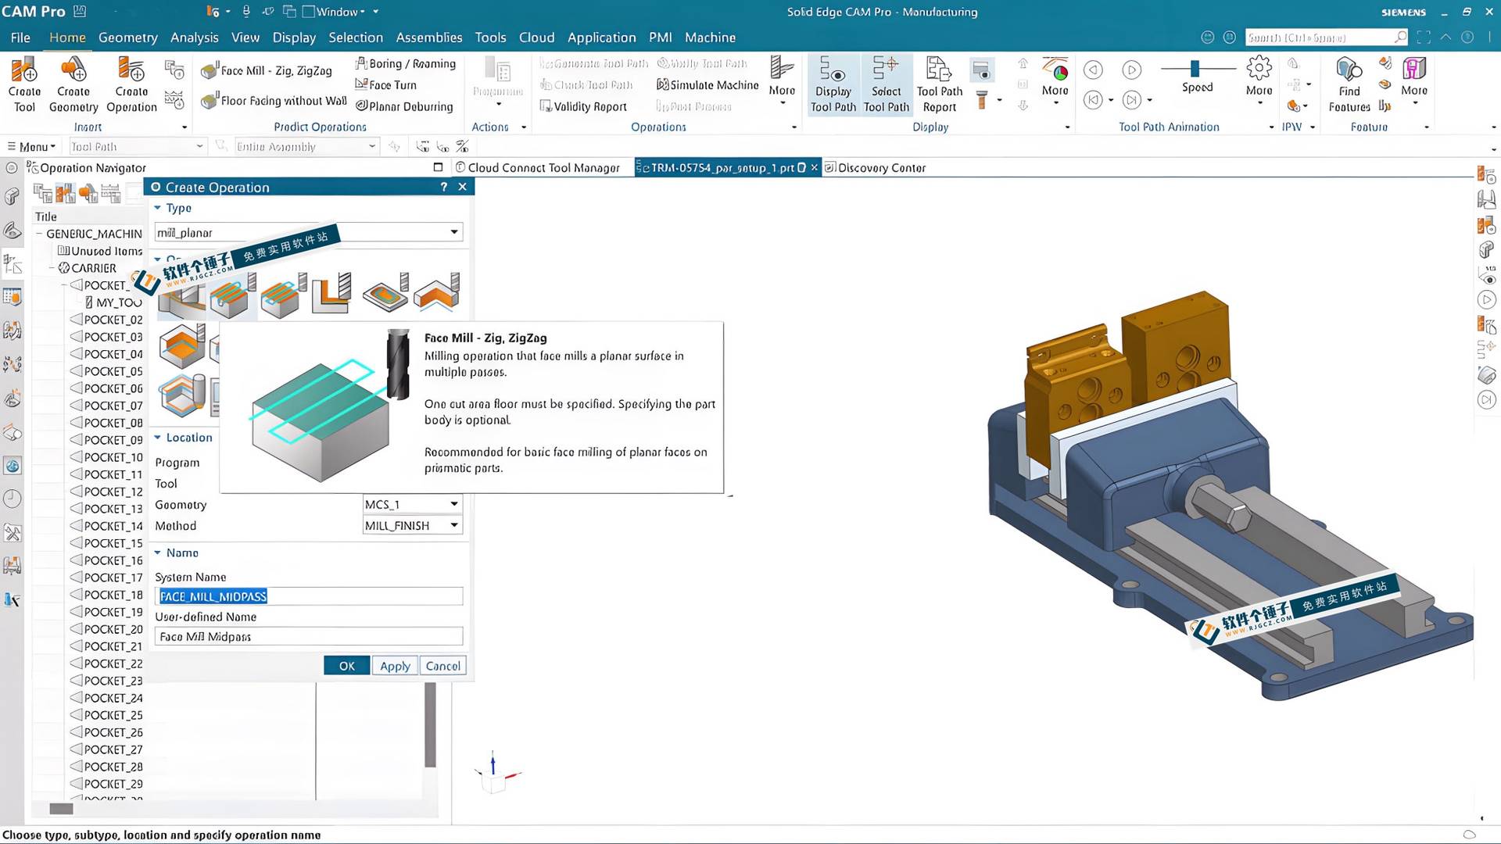
Task: Select Face Mill - Zig, ZigZag in ribbon
Action: coord(267,71)
